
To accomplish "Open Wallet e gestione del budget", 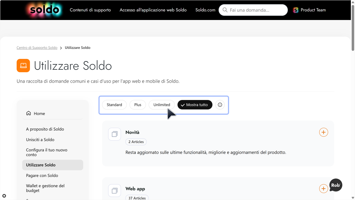I will pyautogui.click(x=45, y=188).
